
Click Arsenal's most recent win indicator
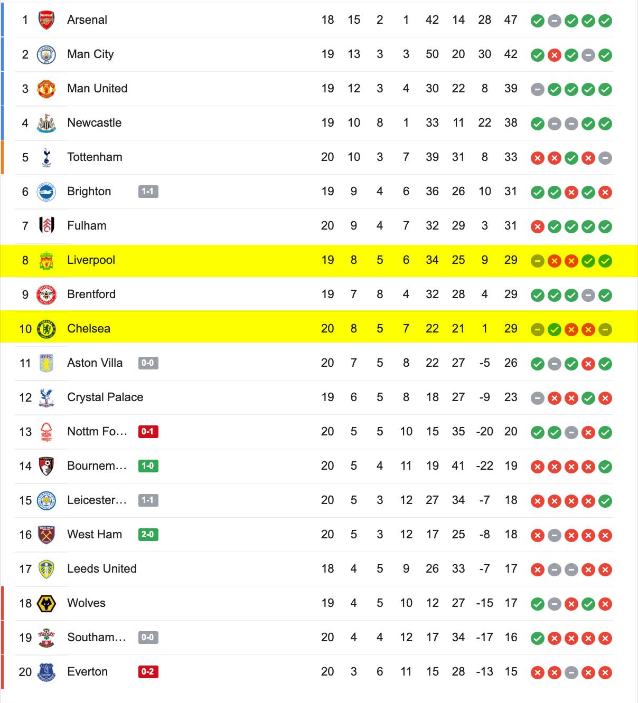pyautogui.click(x=605, y=21)
